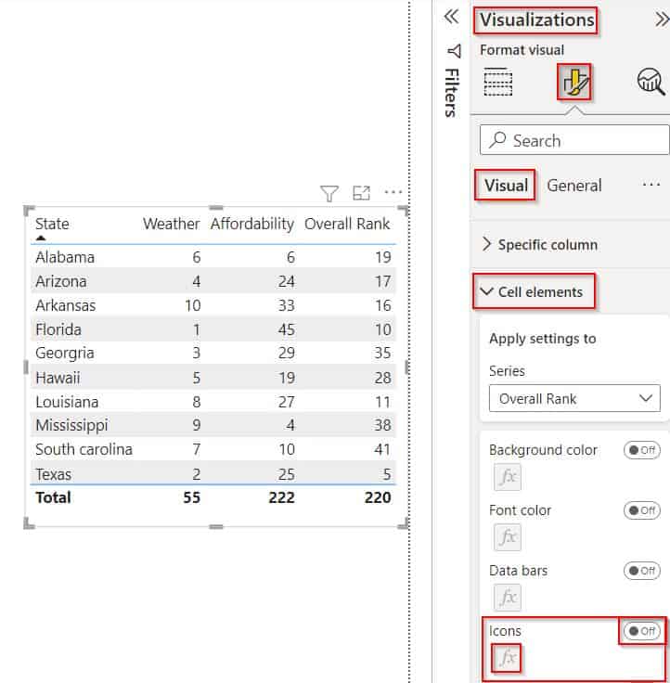Enable the Data bars toggle
Viewport: 670px width, 683px height.
pyautogui.click(x=641, y=570)
